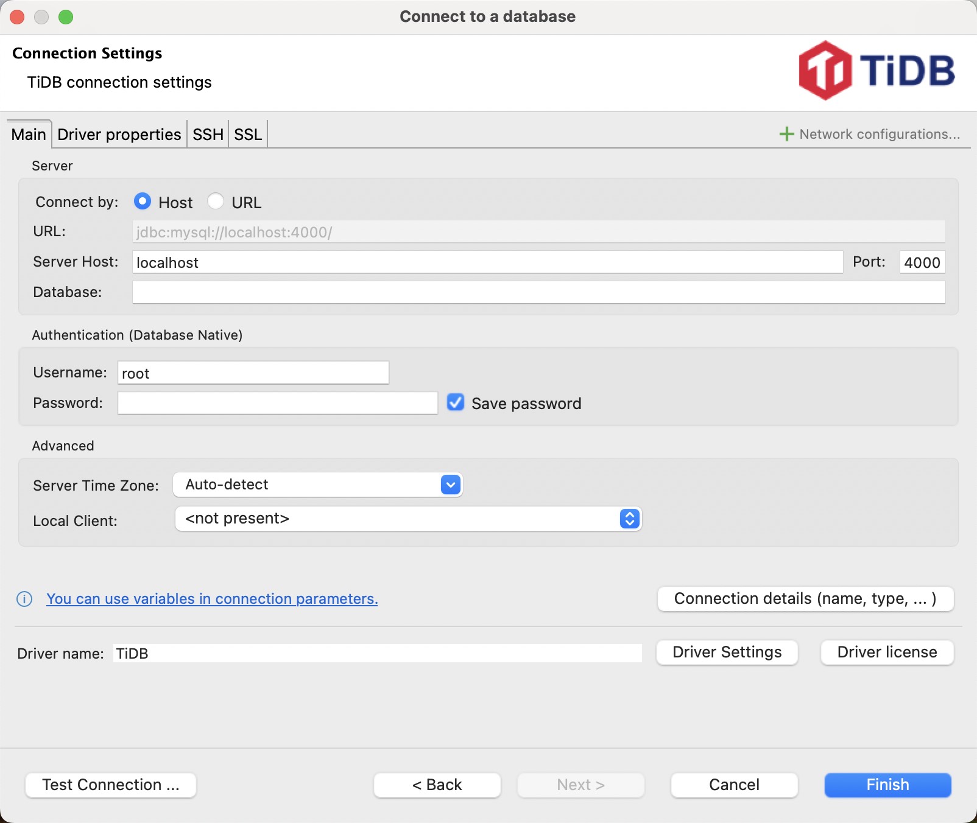Switch to the Main tab
This screenshot has height=823, width=977.
coord(29,135)
